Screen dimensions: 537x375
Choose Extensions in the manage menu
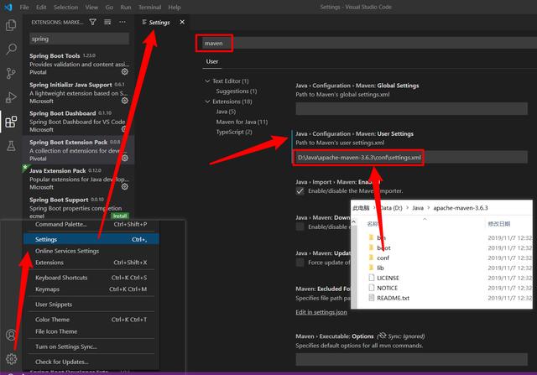click(x=91, y=263)
